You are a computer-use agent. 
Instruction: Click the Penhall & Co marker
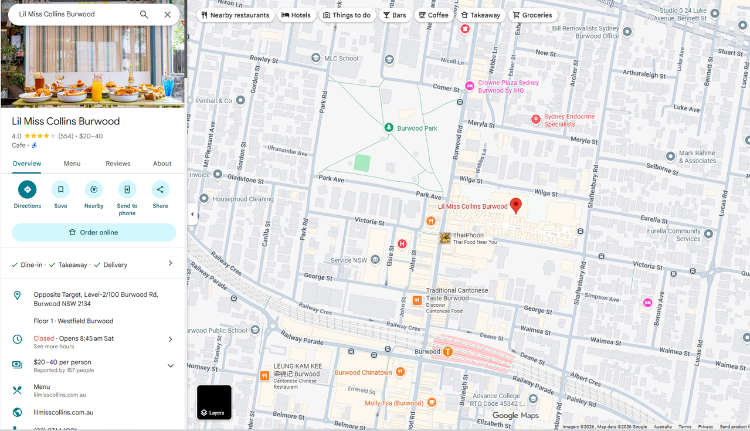tap(241, 101)
